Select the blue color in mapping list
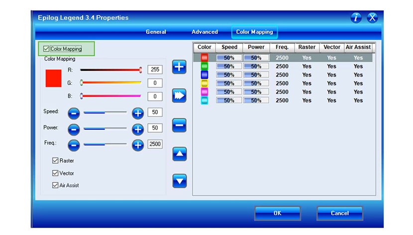 click(x=205, y=75)
